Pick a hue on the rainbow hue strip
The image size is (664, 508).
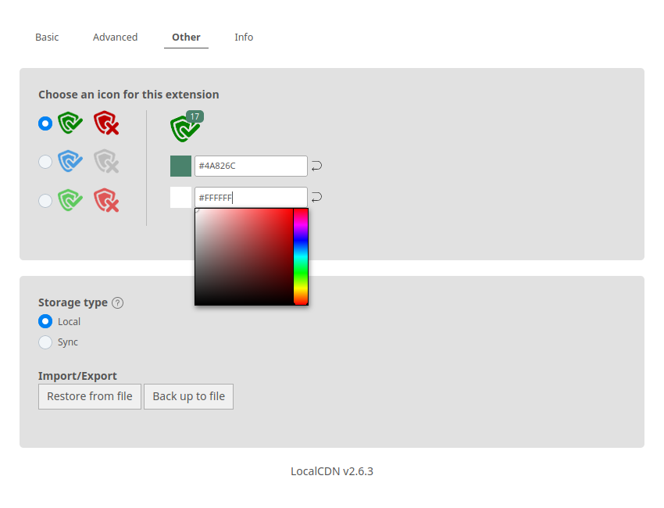tap(301, 256)
